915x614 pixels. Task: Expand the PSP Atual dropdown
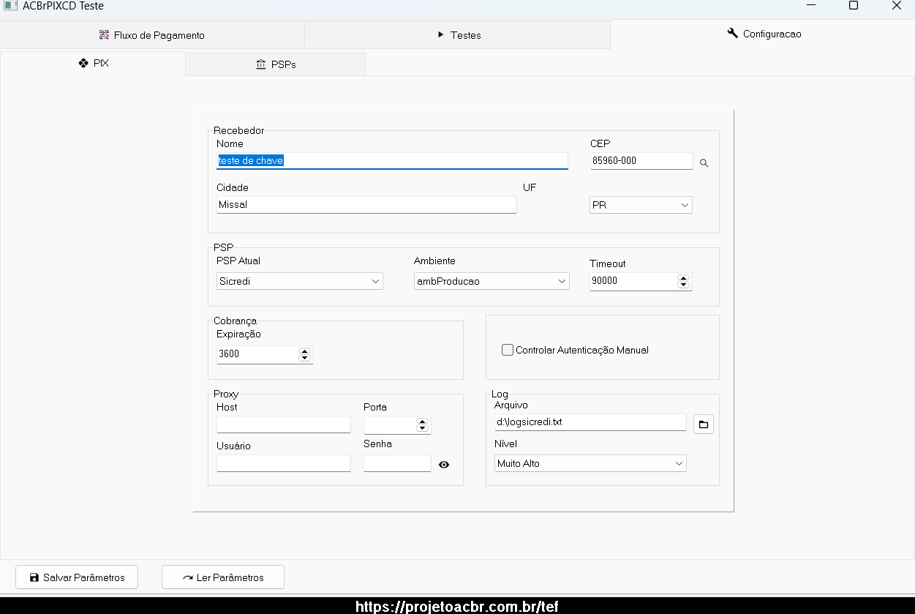(x=300, y=281)
